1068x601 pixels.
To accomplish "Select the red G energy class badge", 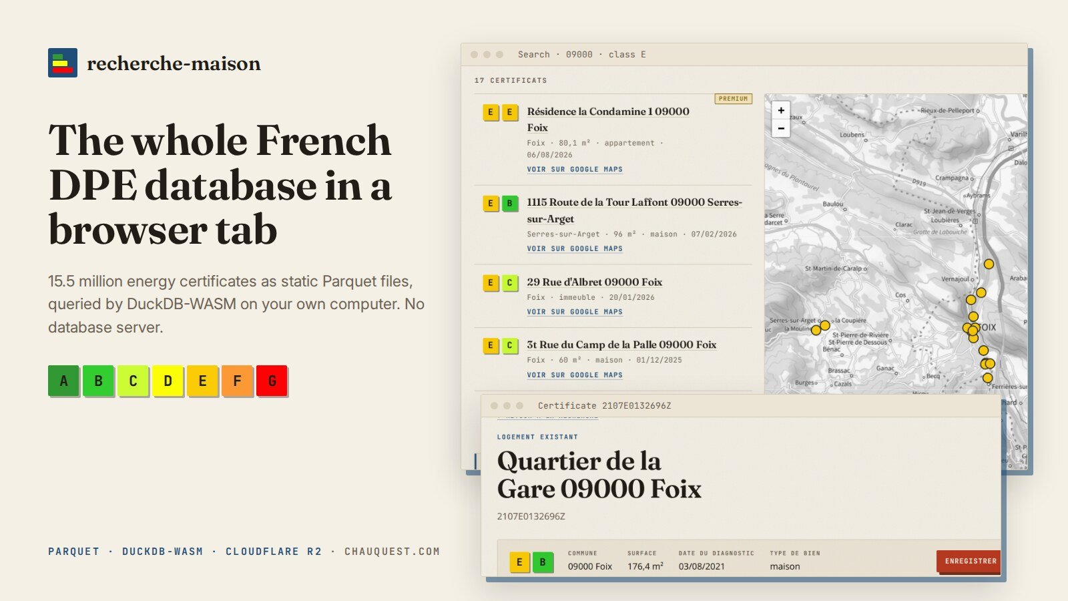I will click(x=272, y=381).
